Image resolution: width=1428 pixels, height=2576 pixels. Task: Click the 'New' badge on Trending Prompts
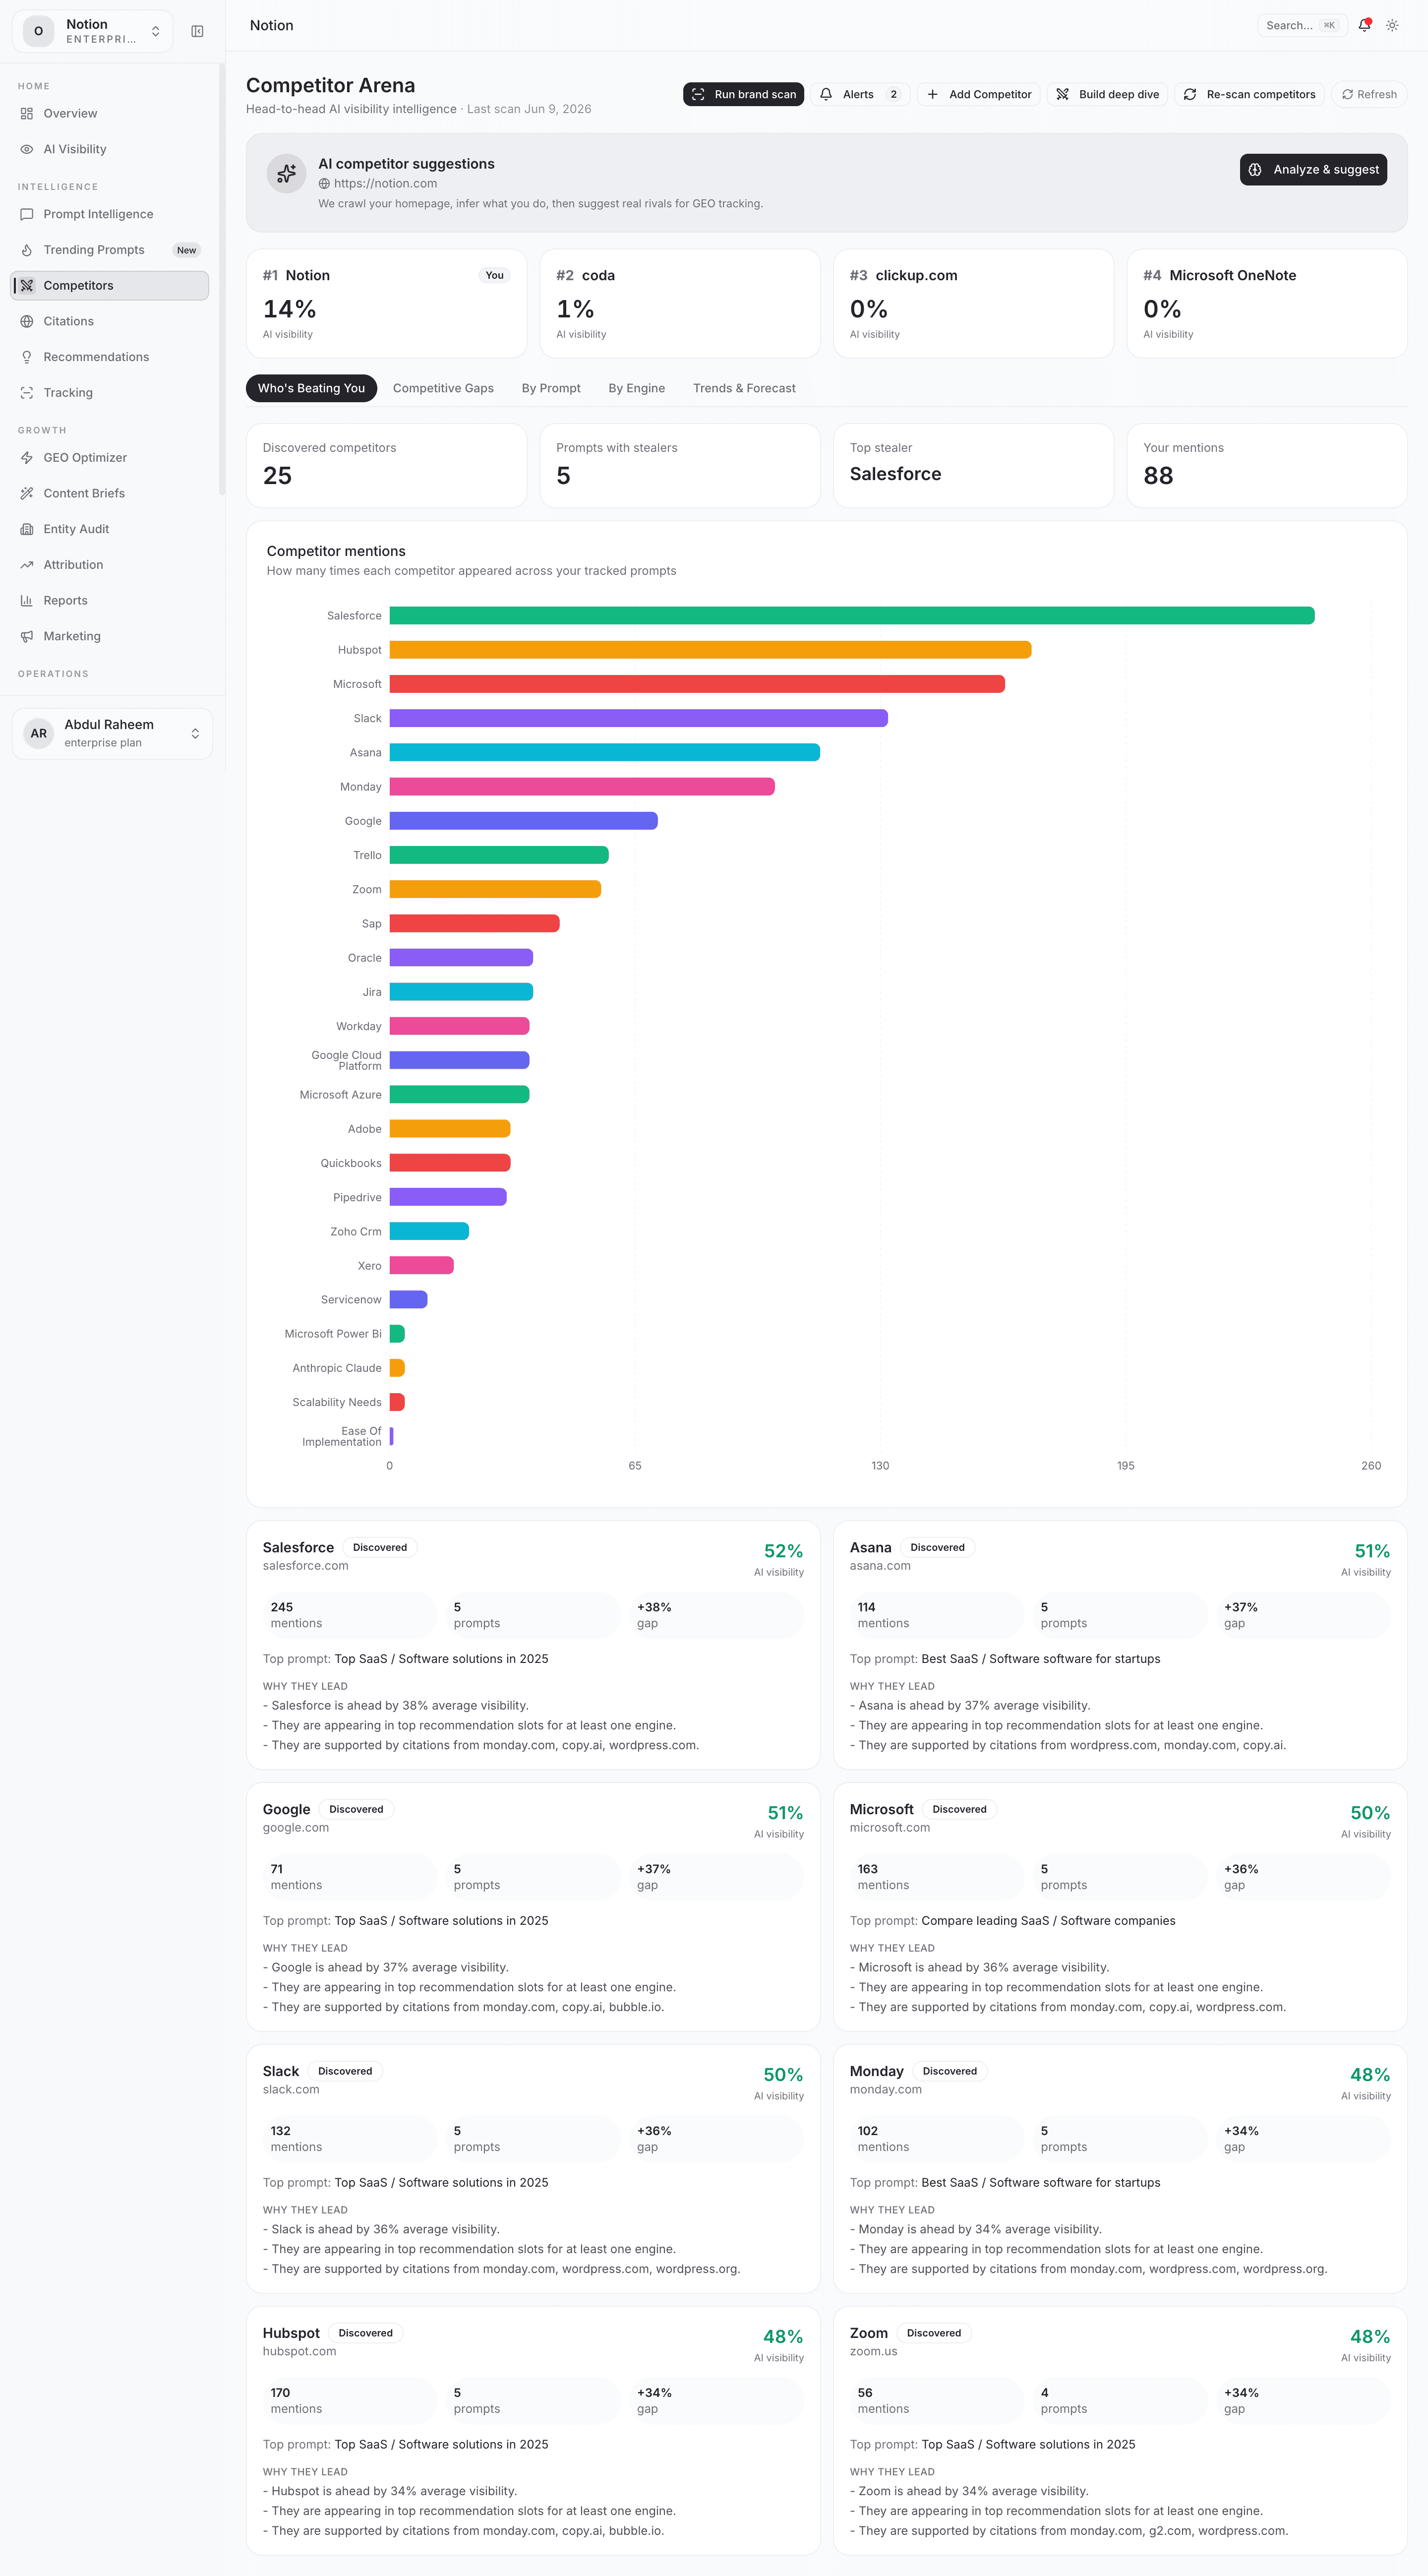(187, 250)
